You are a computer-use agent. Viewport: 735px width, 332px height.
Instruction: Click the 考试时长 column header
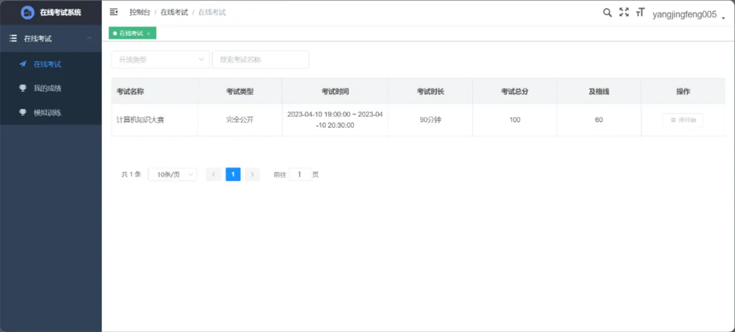click(x=430, y=91)
